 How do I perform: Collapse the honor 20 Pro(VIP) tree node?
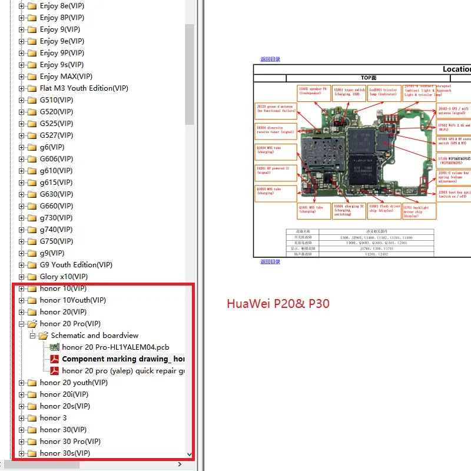click(x=21, y=324)
